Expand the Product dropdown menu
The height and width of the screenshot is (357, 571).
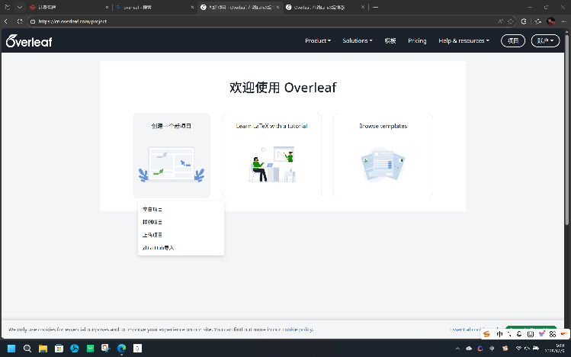318,41
